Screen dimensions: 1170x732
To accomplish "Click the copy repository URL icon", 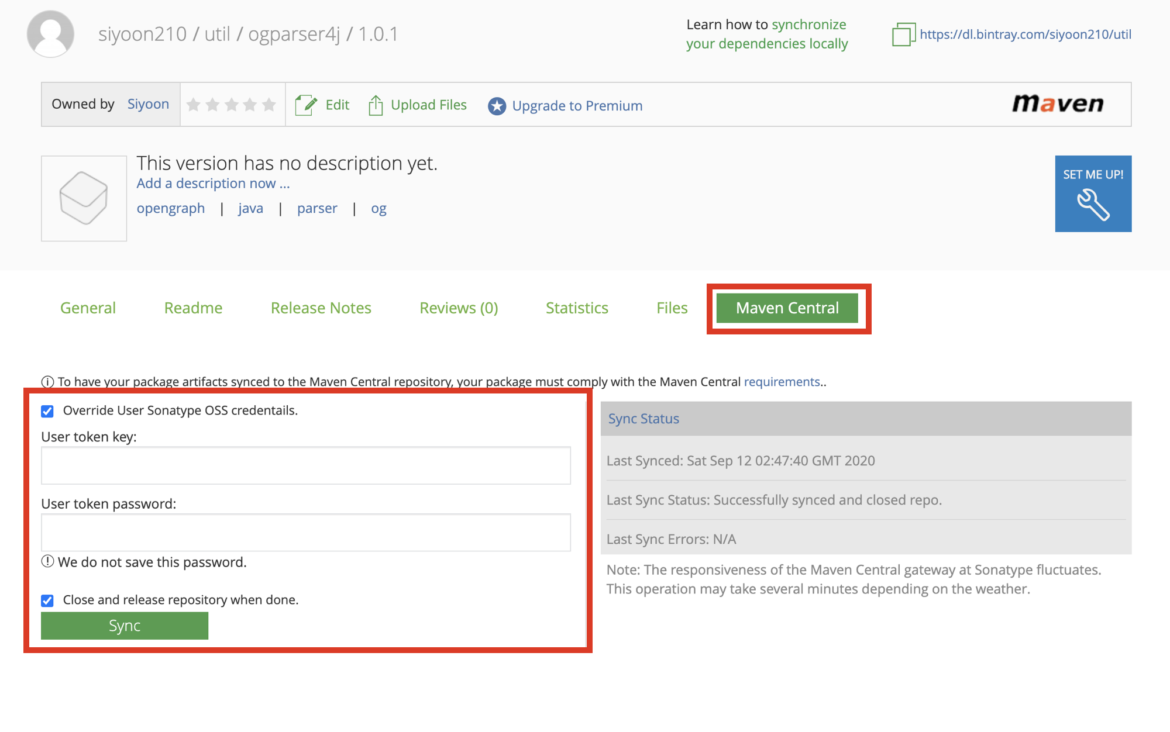I will [x=903, y=34].
